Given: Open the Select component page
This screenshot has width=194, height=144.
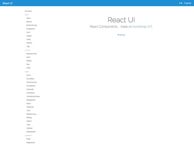Looking at the screenshot, I should [29, 121].
